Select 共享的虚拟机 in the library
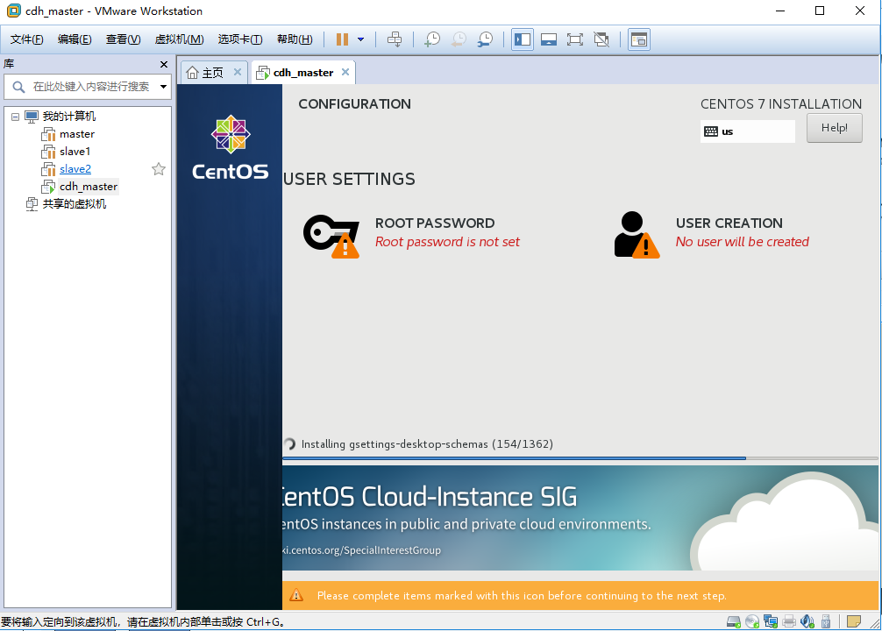The image size is (882, 631). click(x=75, y=203)
